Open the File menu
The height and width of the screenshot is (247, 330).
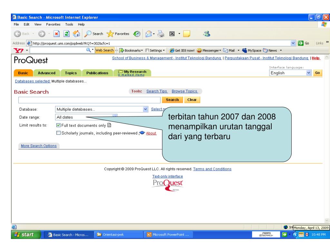(x=16, y=24)
